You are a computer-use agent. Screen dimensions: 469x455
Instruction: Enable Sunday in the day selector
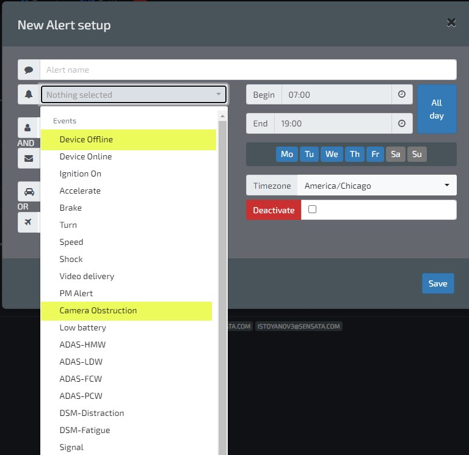(x=416, y=154)
